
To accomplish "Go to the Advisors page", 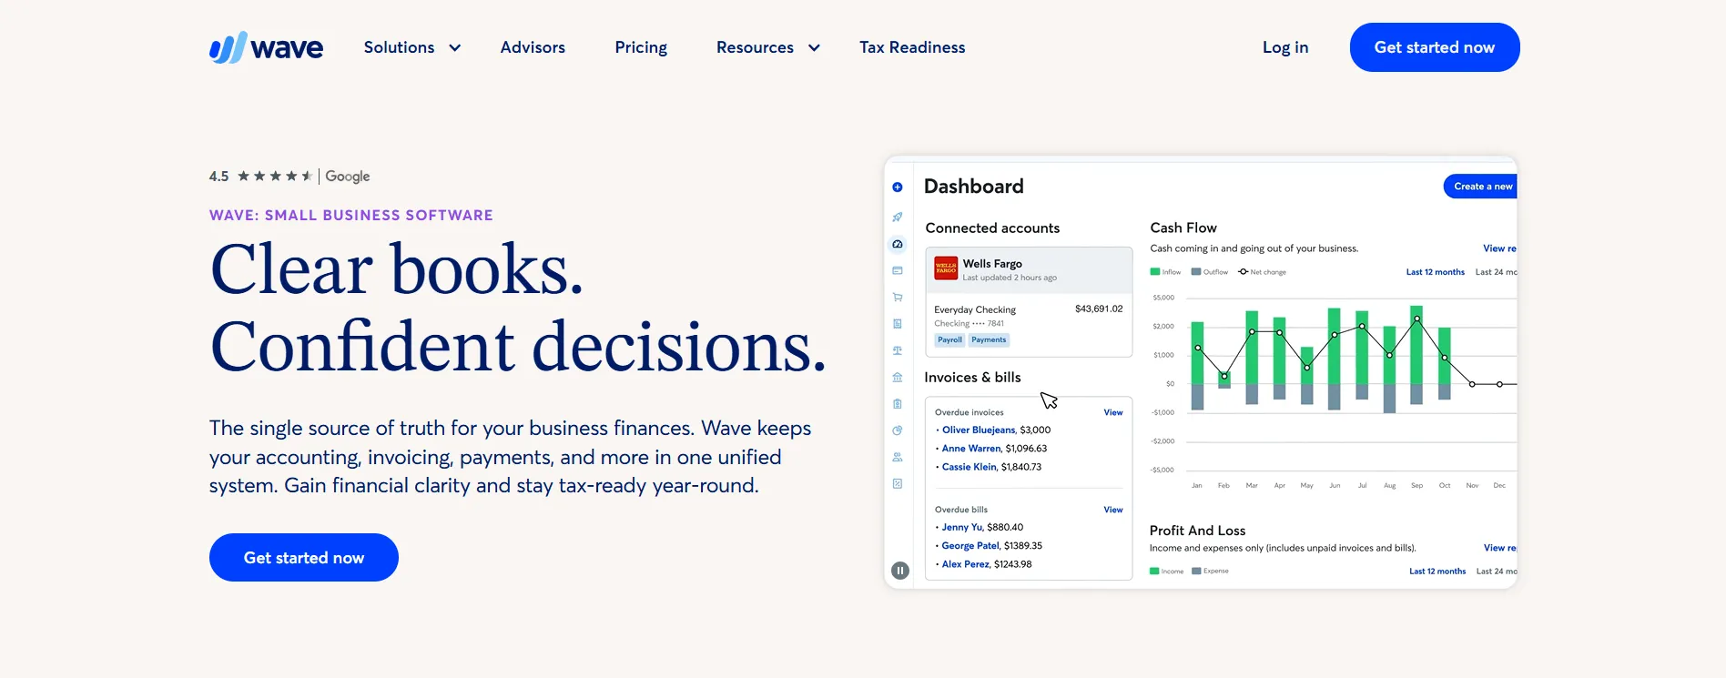I will coord(533,47).
